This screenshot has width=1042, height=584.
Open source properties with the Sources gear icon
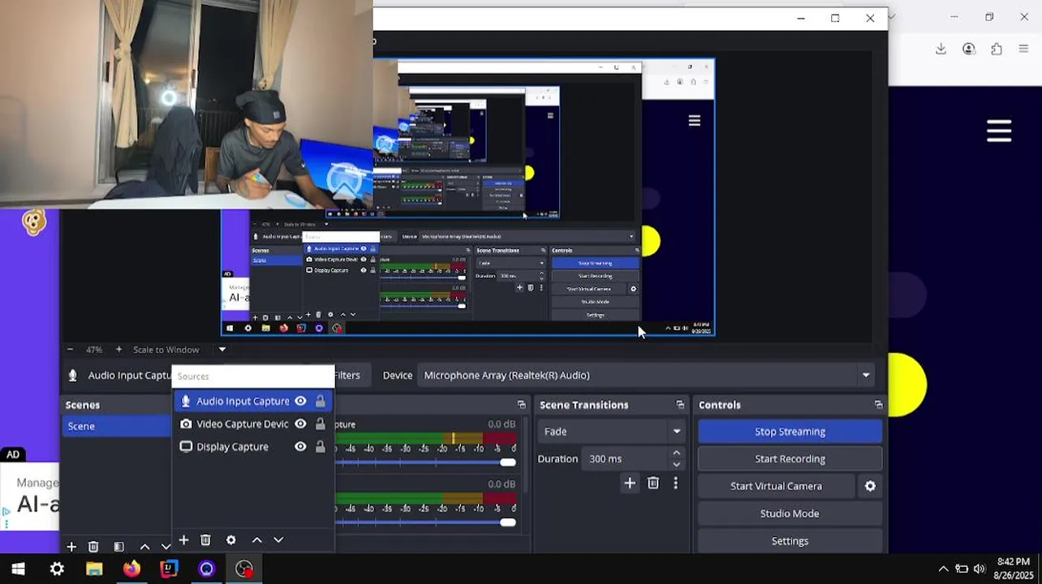[x=231, y=539]
